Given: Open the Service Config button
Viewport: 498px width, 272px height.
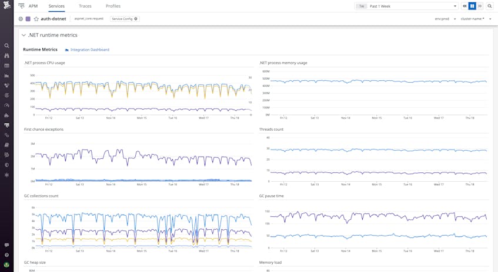Looking at the screenshot, I should (x=125, y=19).
